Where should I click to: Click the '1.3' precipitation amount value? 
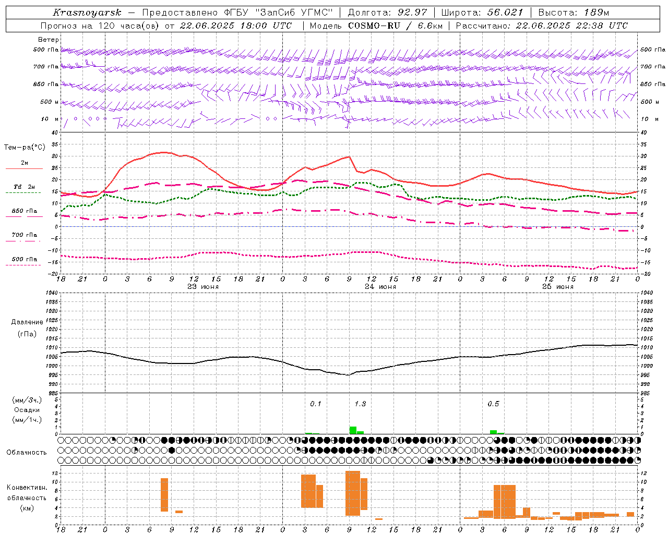[360, 404]
